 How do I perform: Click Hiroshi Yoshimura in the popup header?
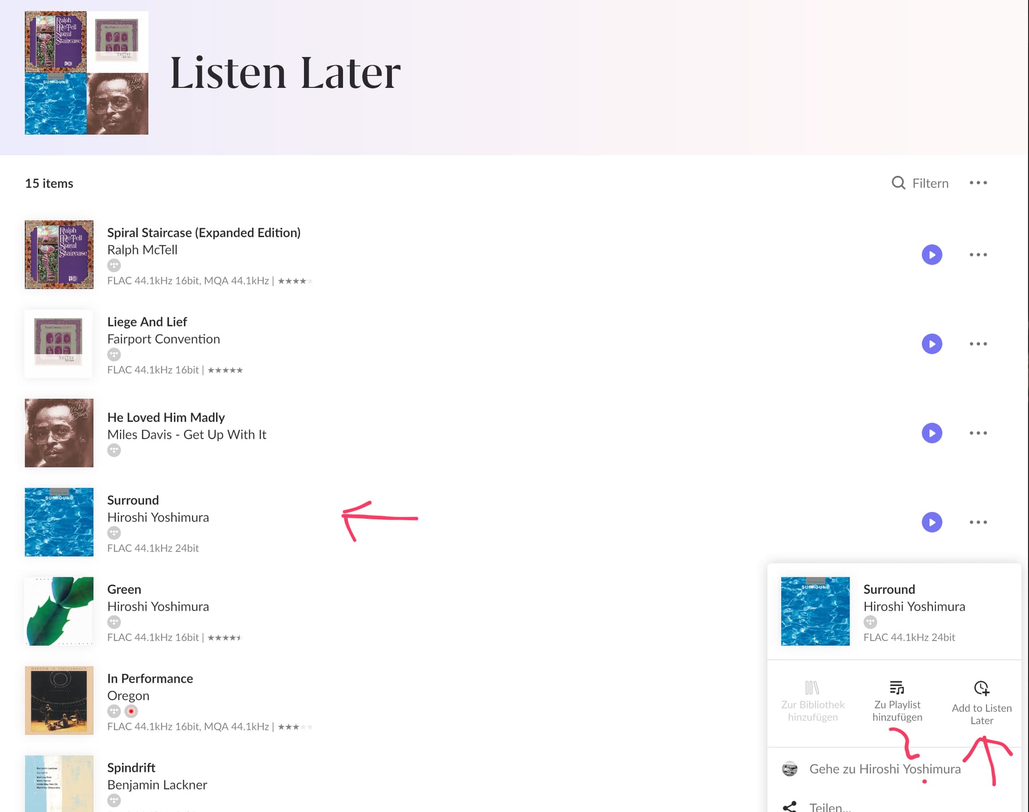914,606
